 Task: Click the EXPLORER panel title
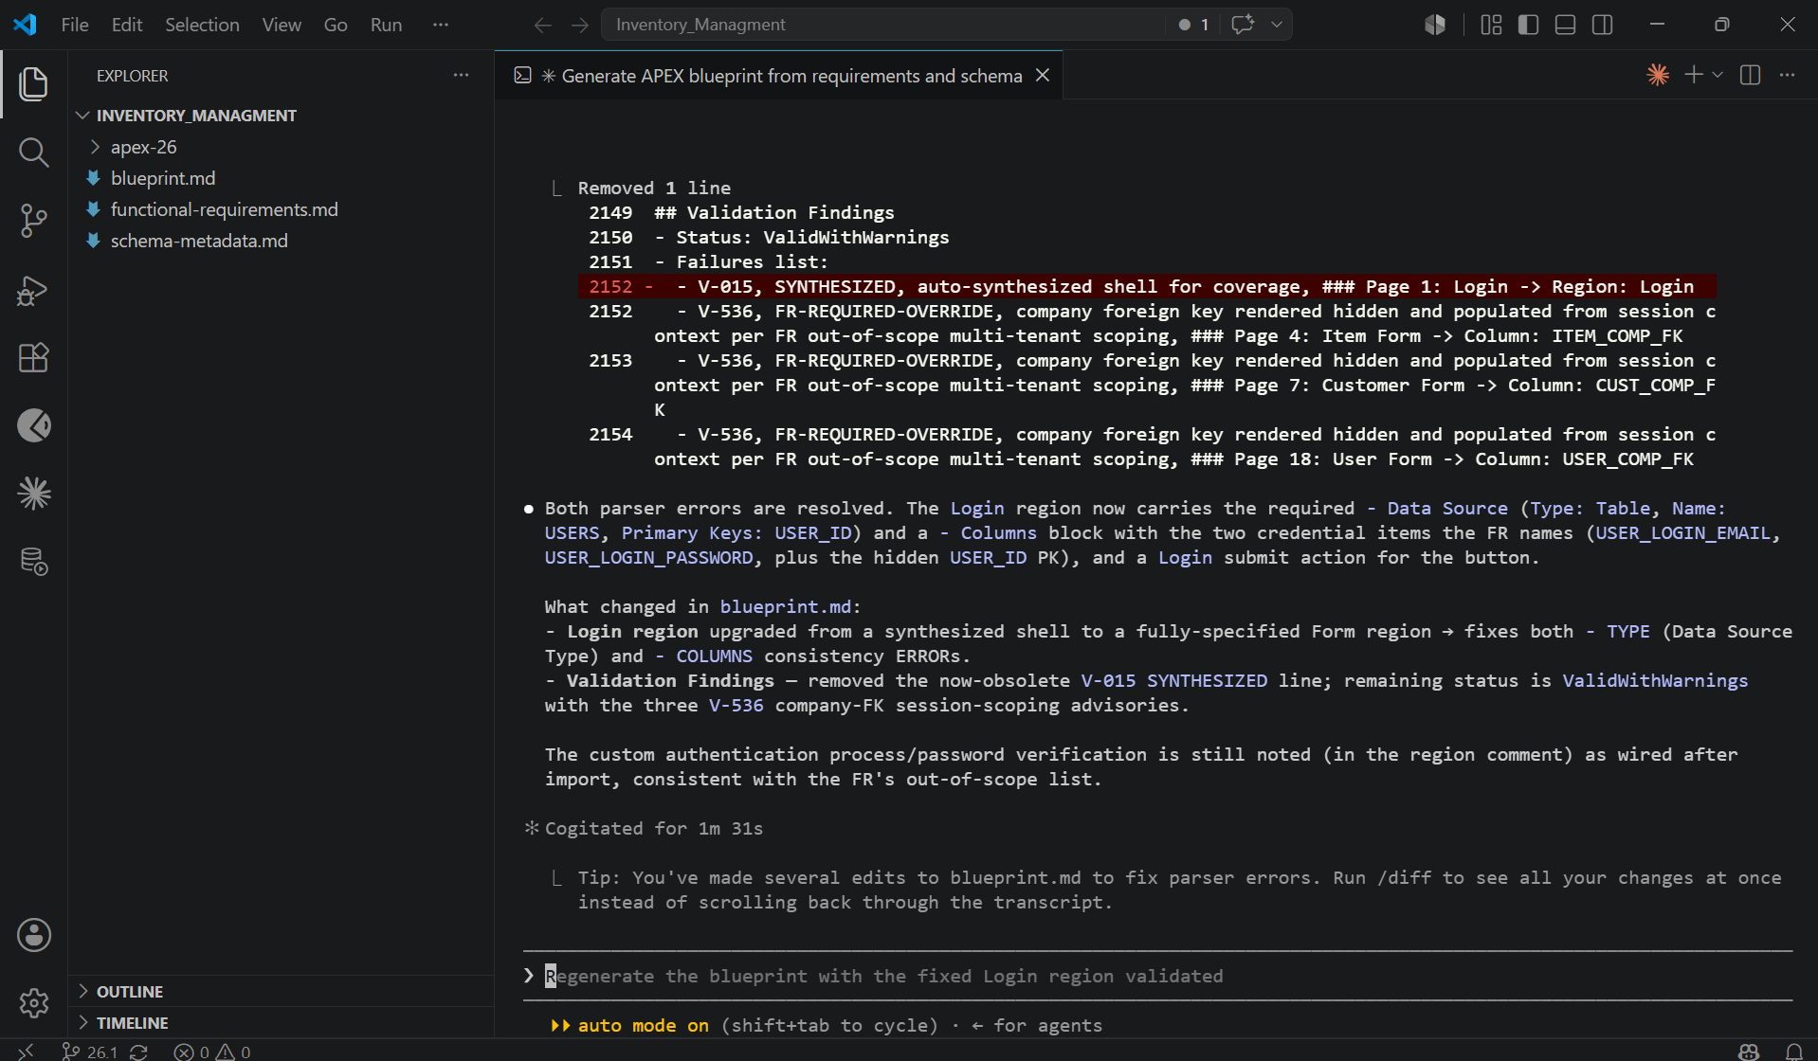(x=132, y=76)
